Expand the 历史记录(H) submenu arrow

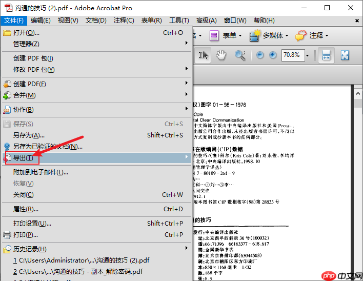coord(187,248)
